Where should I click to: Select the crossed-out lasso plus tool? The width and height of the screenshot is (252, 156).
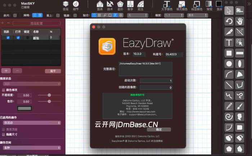point(240,32)
